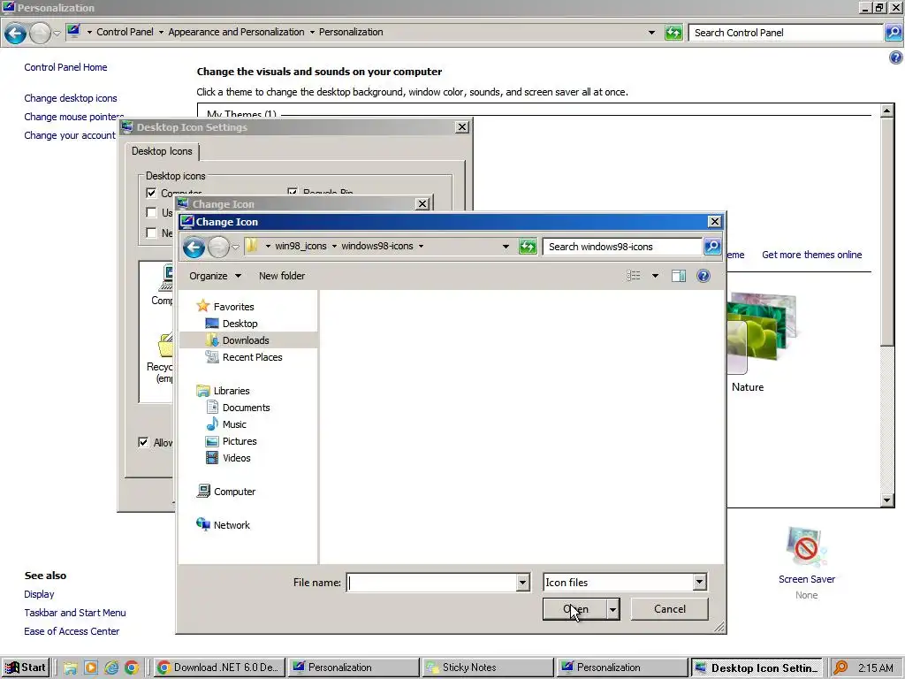Image resolution: width=905 pixels, height=679 pixels.
Task: Open the Control Panel Home link
Action: pos(65,67)
